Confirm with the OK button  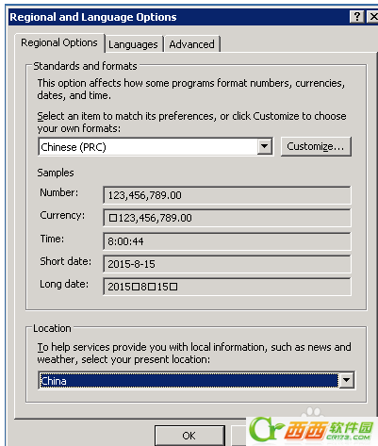coord(189,436)
